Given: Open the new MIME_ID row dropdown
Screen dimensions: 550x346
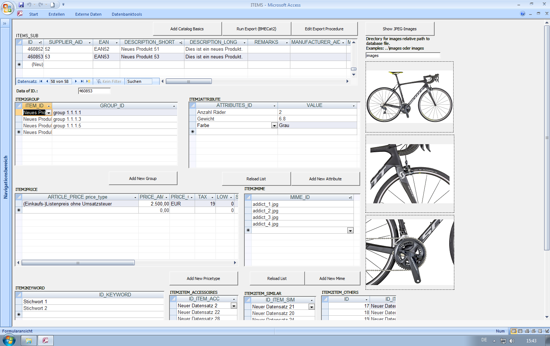Looking at the screenshot, I should tap(350, 231).
